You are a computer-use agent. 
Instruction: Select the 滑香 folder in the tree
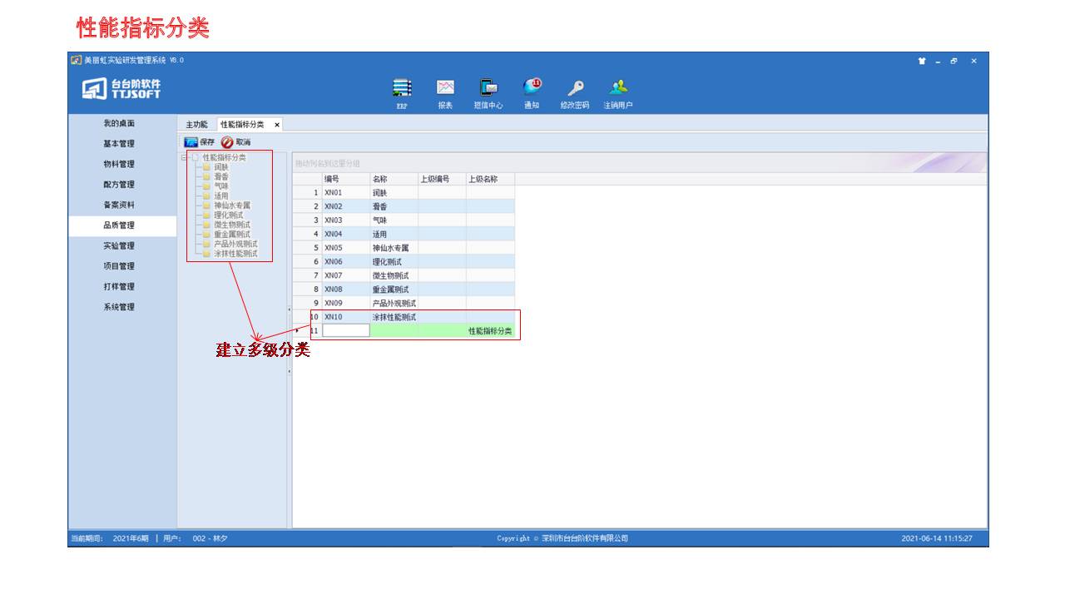pyautogui.click(x=220, y=176)
